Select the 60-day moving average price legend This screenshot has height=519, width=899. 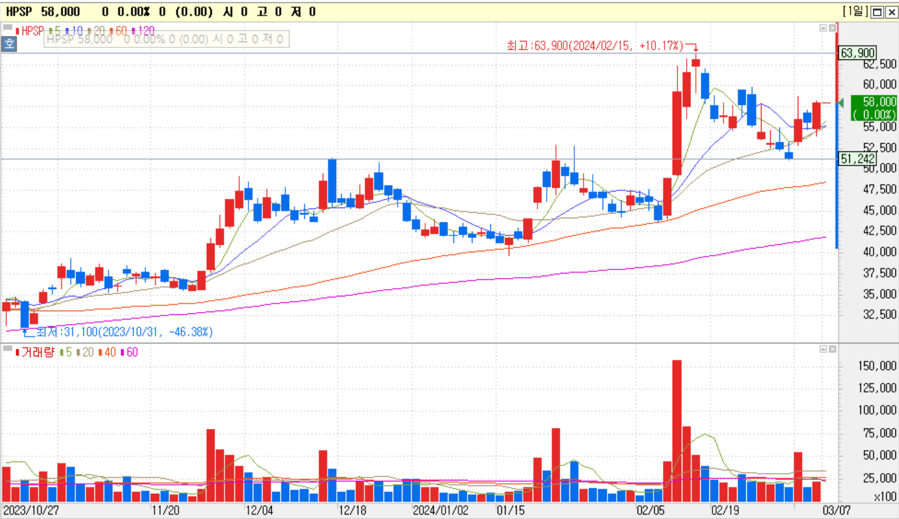(118, 31)
